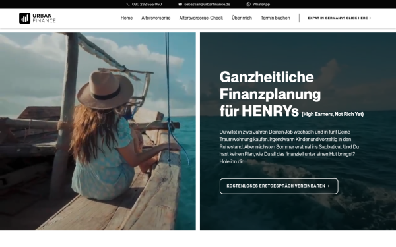Click paragraph starting Du willst in zwei Jahren
The image size is (396, 247).
tap(289, 147)
